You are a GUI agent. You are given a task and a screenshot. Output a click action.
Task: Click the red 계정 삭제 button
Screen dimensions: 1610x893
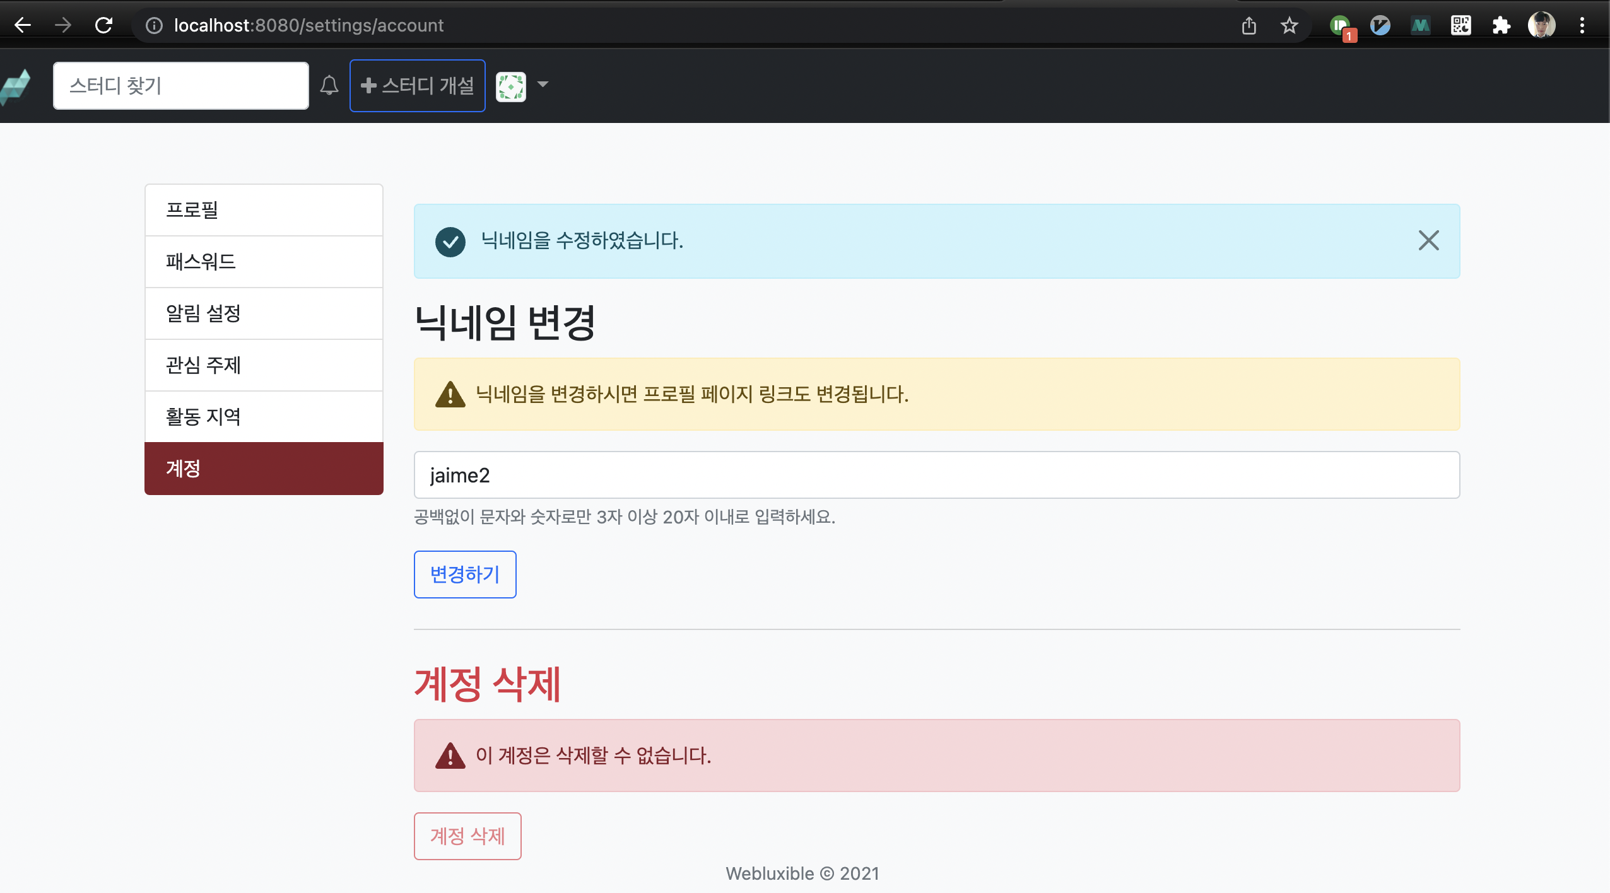tap(467, 836)
